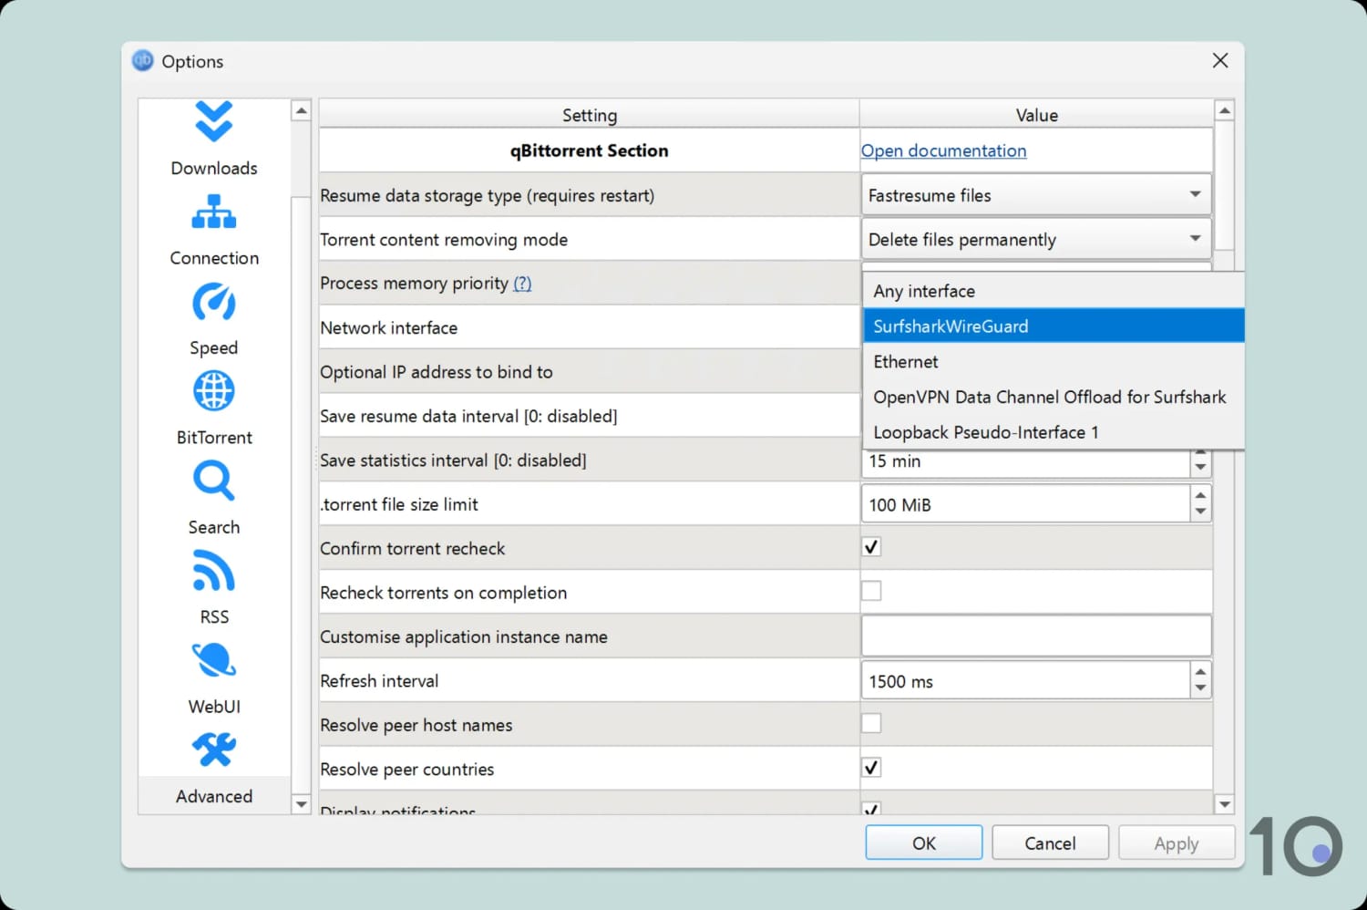
Task: Open the Speed gauge icon
Action: pyautogui.click(x=213, y=302)
